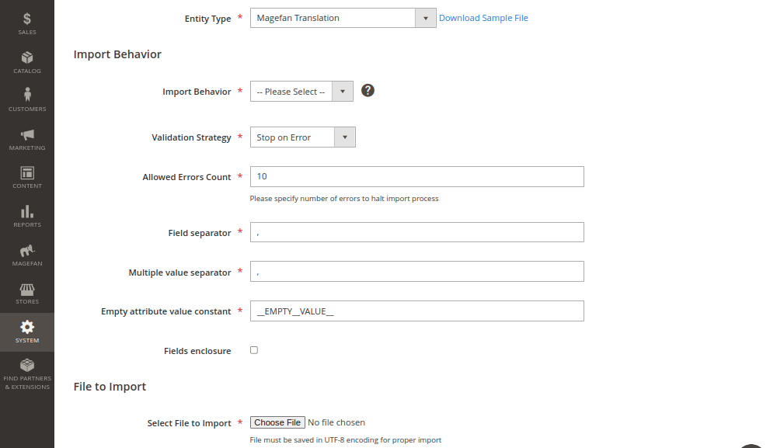777x448 pixels.
Task: Open the Catalog section in sidebar
Action: 26,62
